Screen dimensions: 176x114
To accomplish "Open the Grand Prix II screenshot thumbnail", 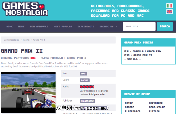I will coord(28,92).
